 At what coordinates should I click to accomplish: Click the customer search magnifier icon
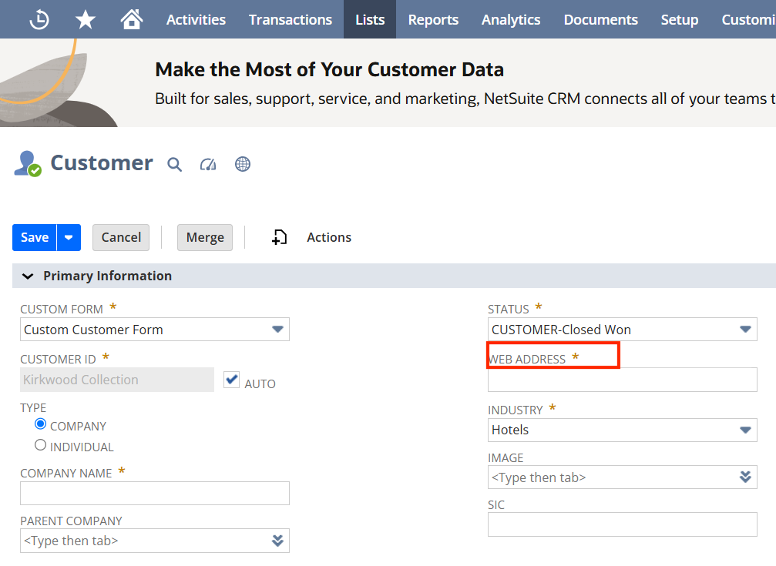174,164
